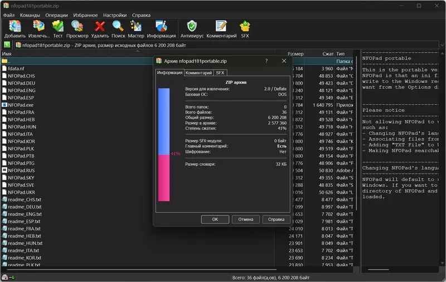Click the Отмена button
The width and height of the screenshot is (446, 282).
click(x=245, y=219)
